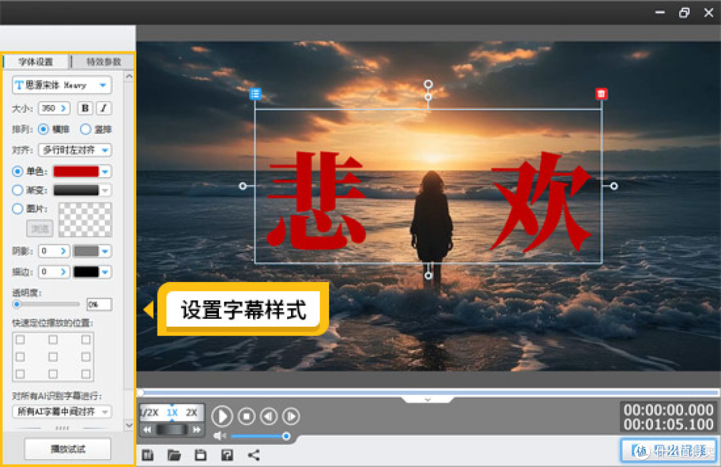Click the black stroke color swatch

(86, 272)
